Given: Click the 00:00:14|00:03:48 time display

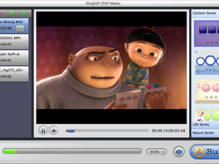Looking at the screenshot, I should (169, 131).
